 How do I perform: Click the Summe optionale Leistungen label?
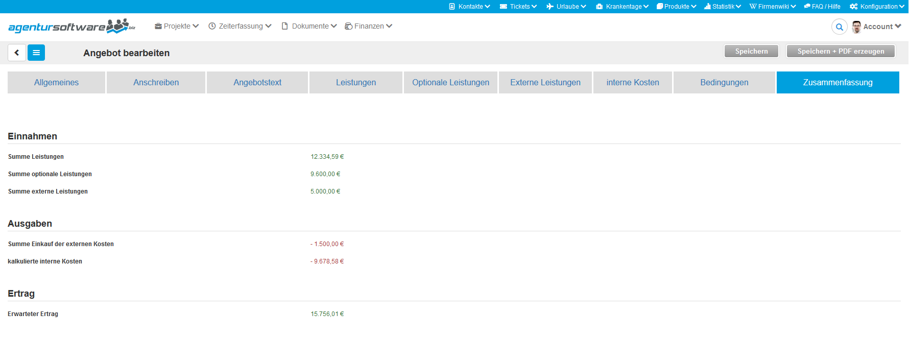(x=50, y=174)
